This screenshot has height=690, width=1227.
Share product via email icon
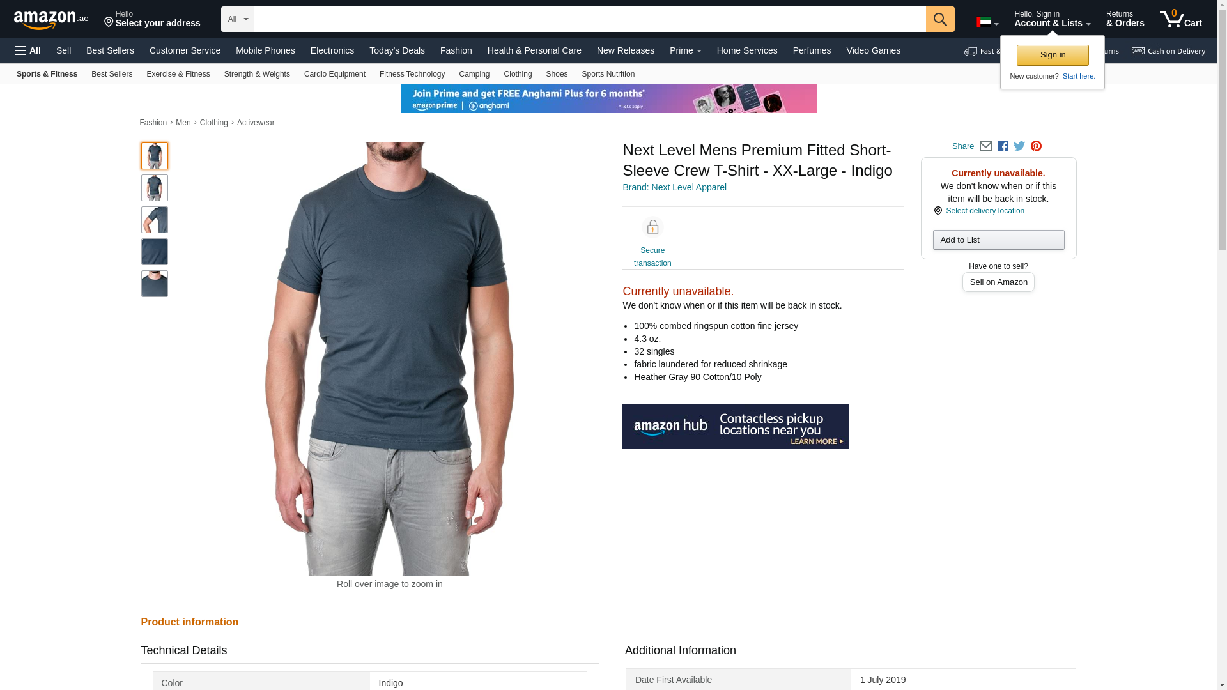point(985,146)
